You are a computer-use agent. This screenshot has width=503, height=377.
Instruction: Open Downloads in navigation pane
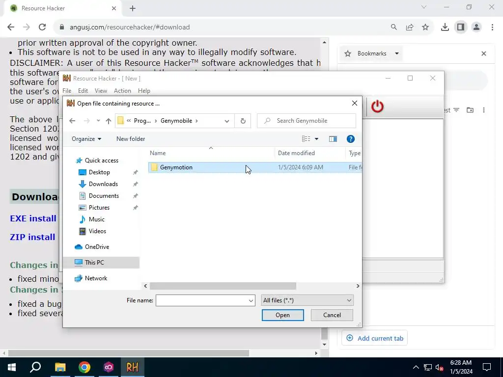click(x=103, y=184)
